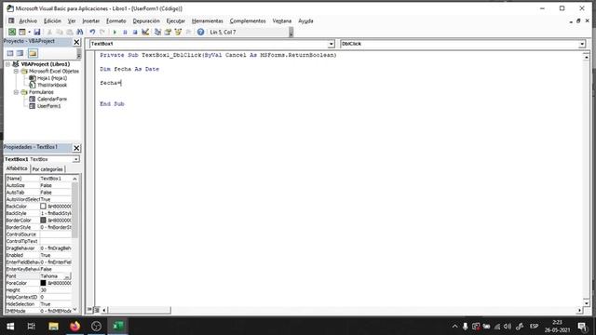The image size is (596, 335).
Task: Click the 'End Sub' code line
Action: click(x=112, y=103)
